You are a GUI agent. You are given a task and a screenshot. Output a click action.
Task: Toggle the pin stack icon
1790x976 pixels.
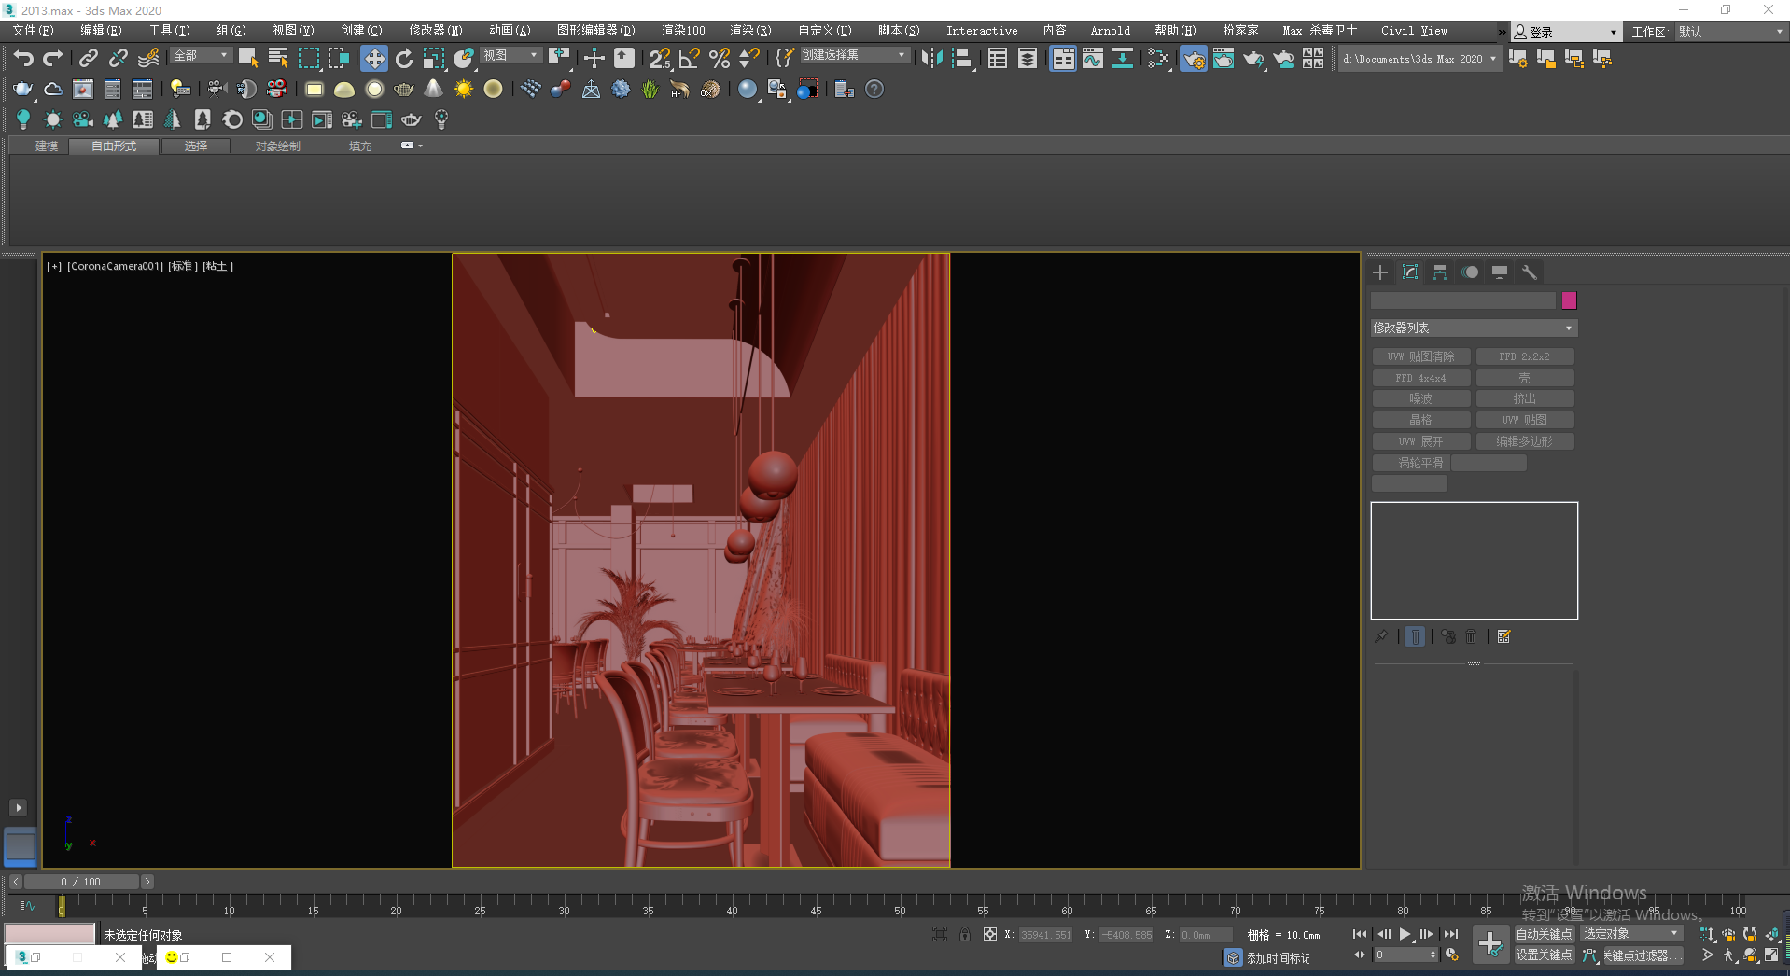(x=1381, y=636)
